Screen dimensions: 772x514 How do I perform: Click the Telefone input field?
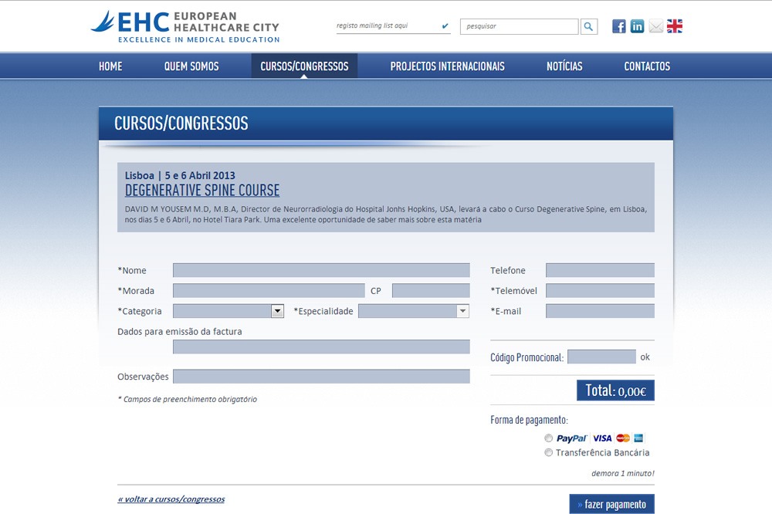coord(600,270)
